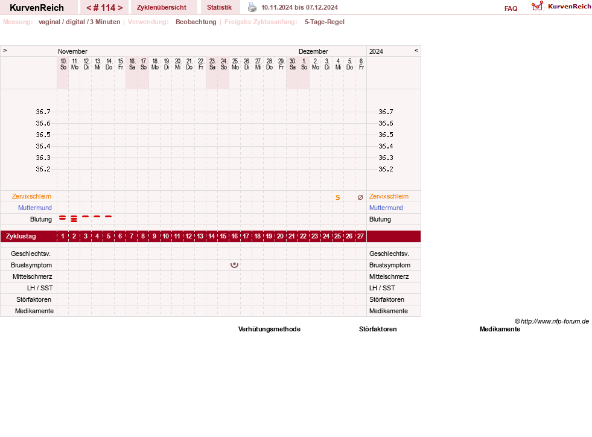The width and height of the screenshot is (592, 437).
Task: Click the bleeding mark on cycle day 1
Action: (63, 217)
